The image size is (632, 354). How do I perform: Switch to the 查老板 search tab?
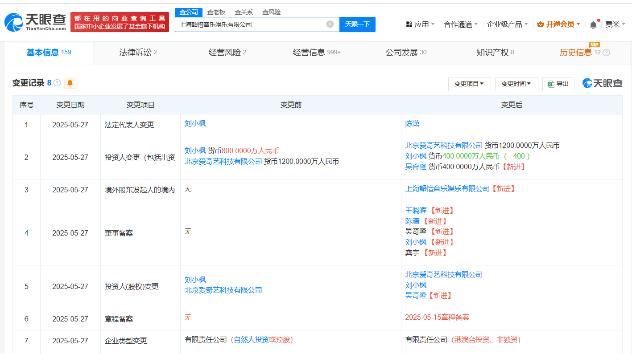[x=216, y=12]
